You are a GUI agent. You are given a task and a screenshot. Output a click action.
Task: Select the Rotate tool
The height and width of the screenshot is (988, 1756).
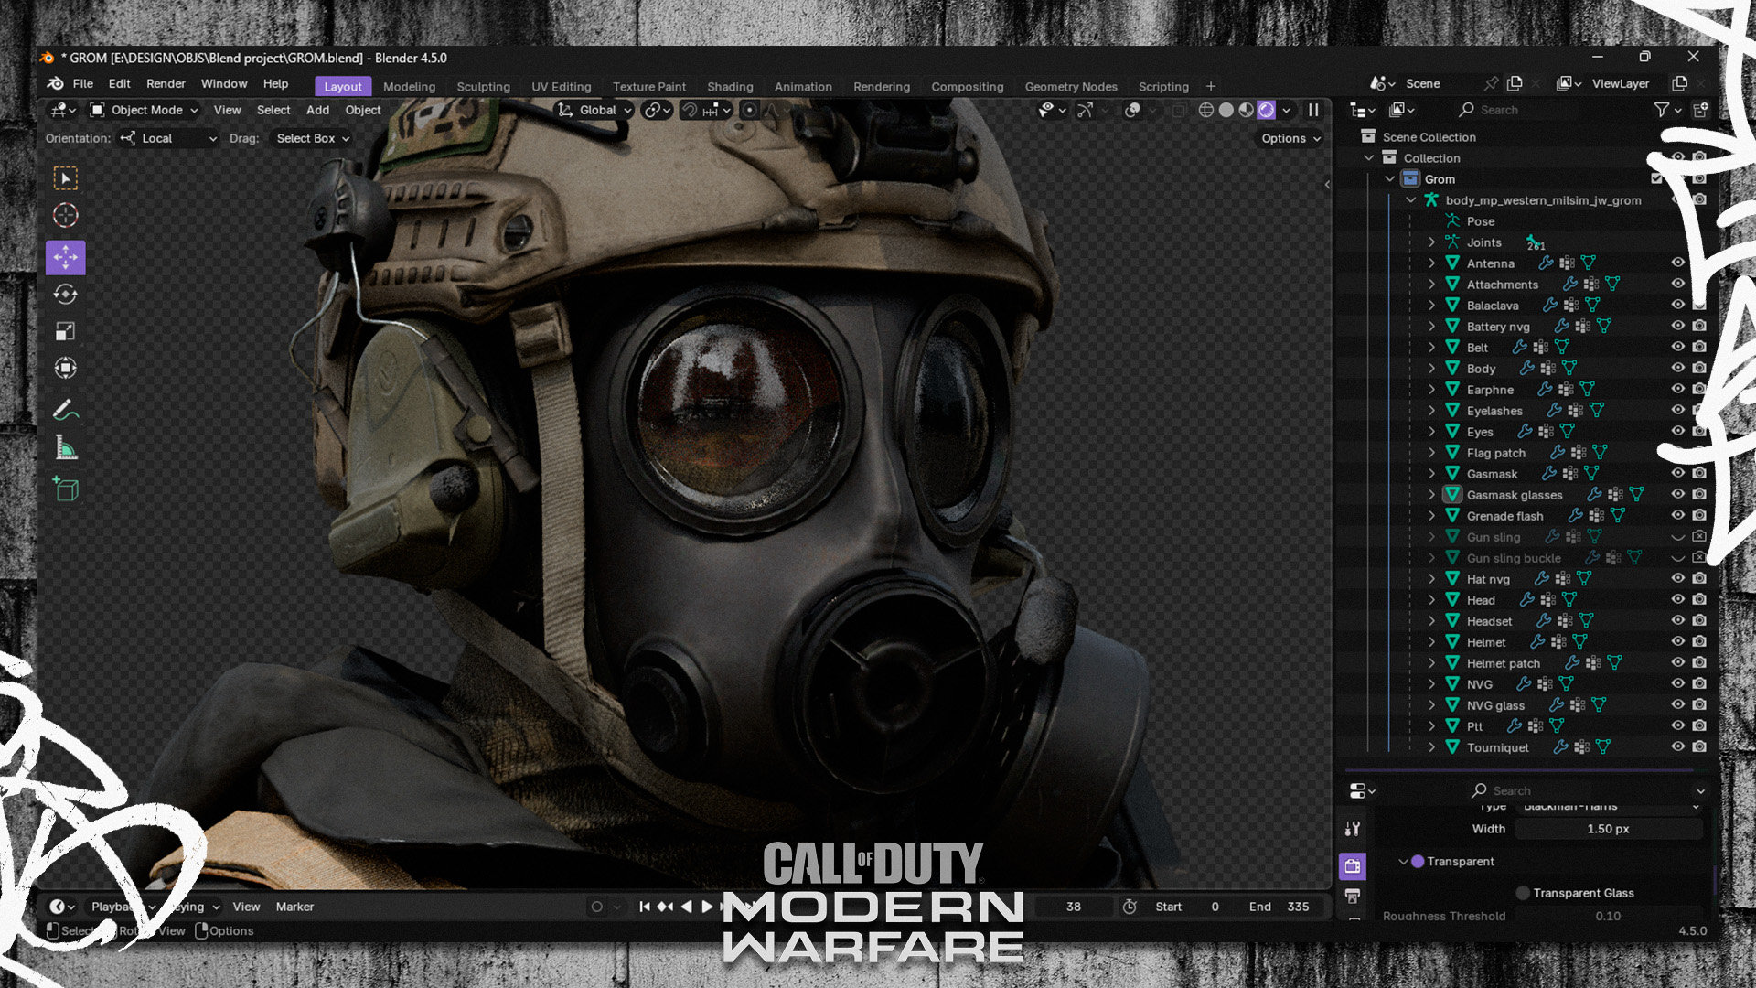pos(65,294)
